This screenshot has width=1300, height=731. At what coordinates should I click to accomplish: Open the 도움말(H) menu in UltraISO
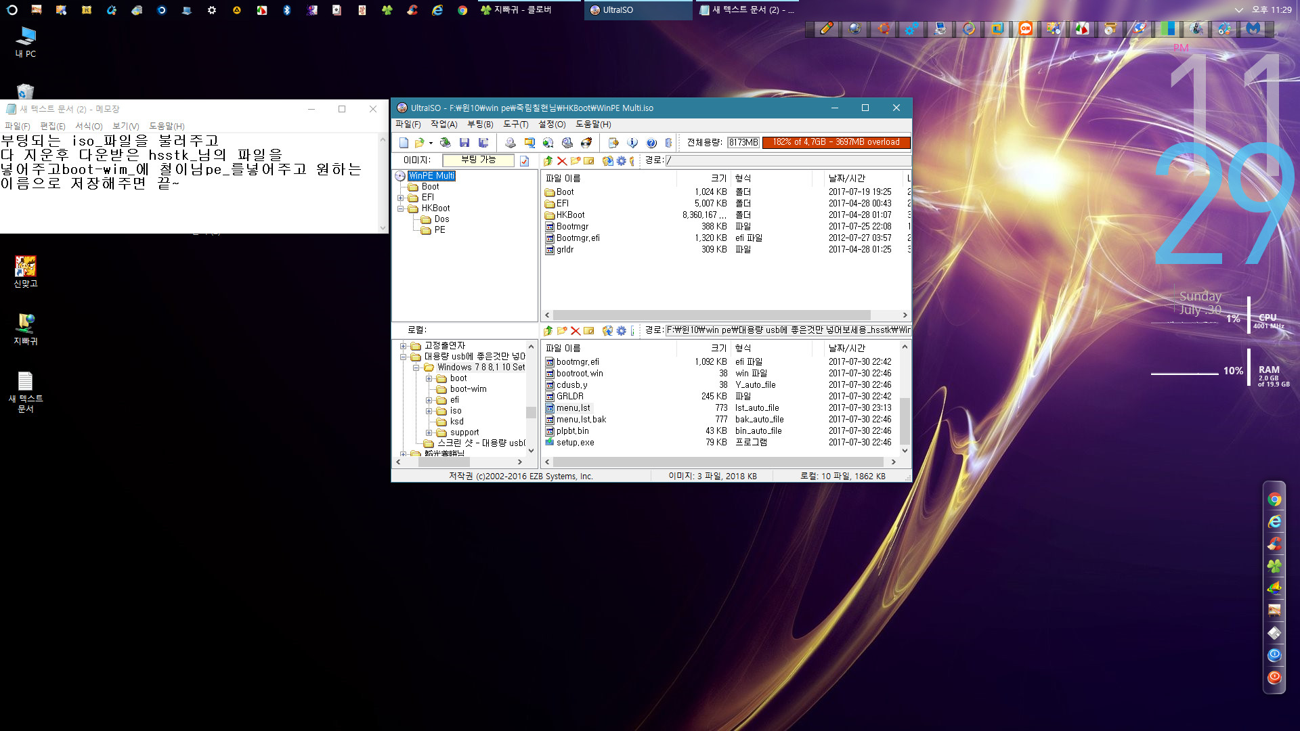(593, 125)
